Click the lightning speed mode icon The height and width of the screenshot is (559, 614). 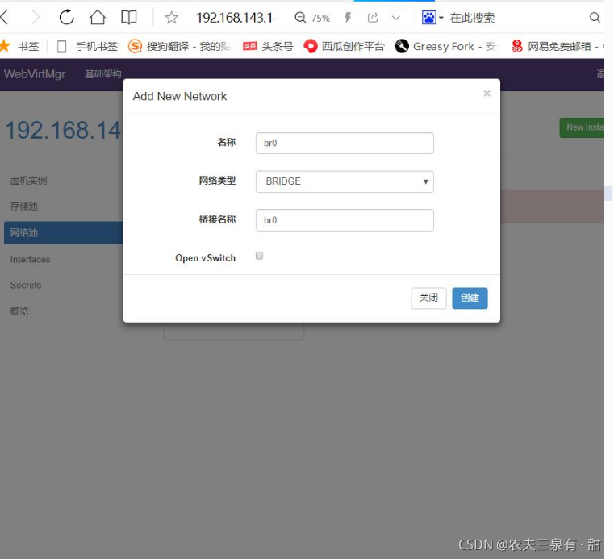click(348, 18)
